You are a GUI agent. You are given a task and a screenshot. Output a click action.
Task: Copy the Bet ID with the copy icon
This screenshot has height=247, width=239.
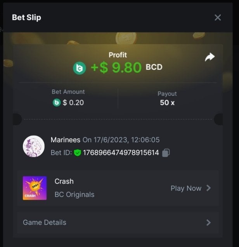(x=166, y=153)
